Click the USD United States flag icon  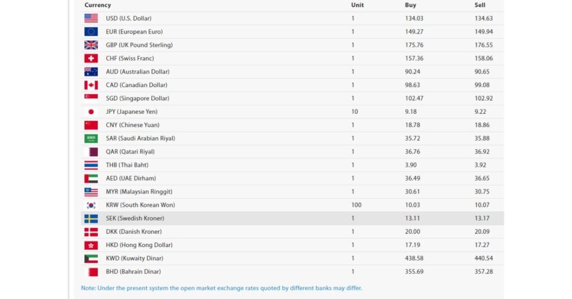91,18
